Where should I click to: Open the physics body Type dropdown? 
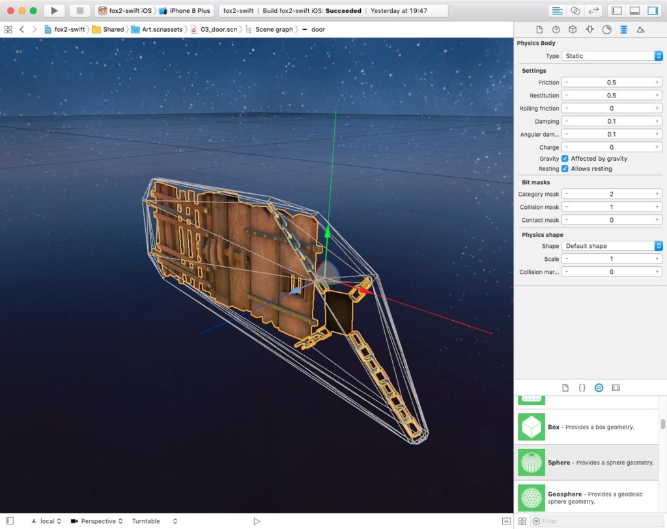(612, 56)
